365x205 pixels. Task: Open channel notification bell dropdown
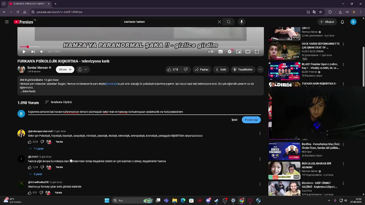pyautogui.click(x=82, y=69)
